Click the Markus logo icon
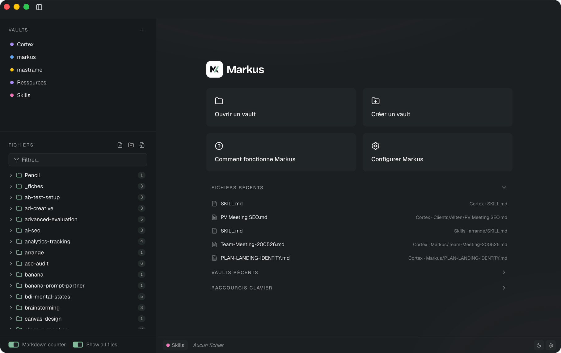This screenshot has width=561, height=353. (214, 69)
